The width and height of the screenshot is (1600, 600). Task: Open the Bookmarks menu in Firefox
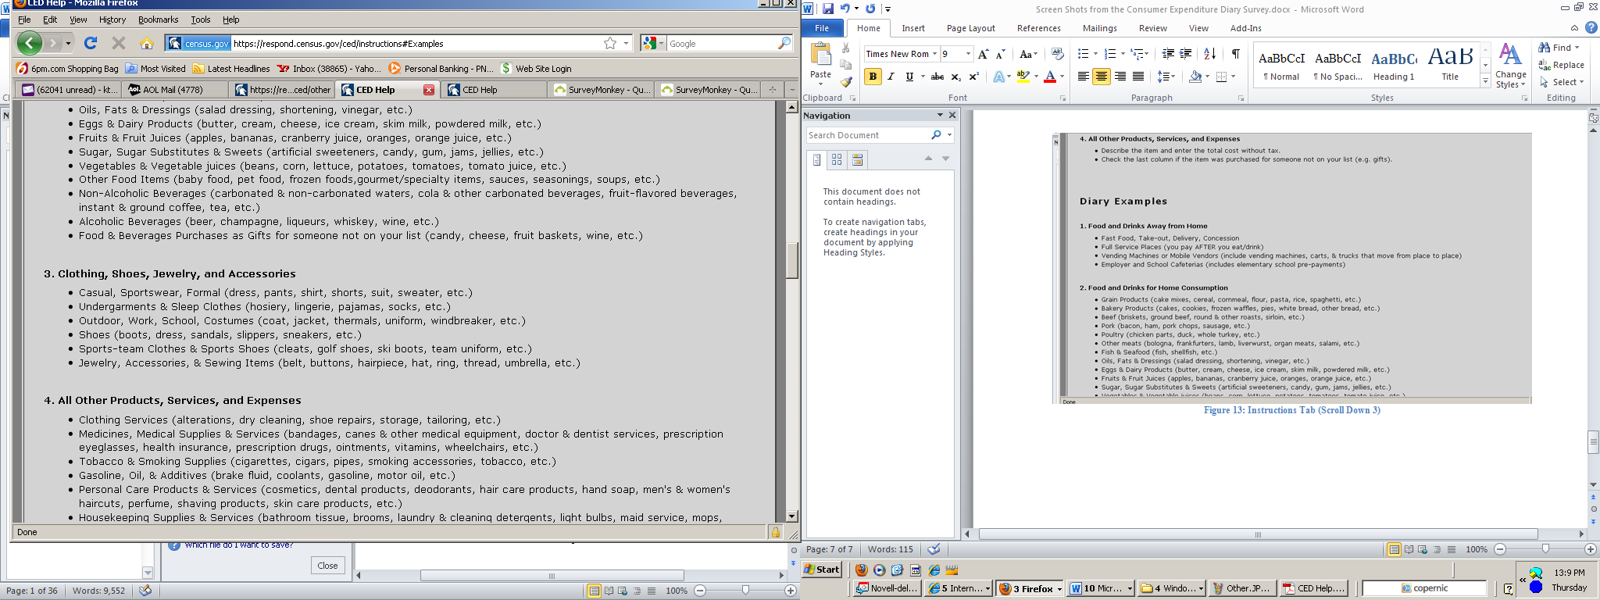[x=158, y=20]
